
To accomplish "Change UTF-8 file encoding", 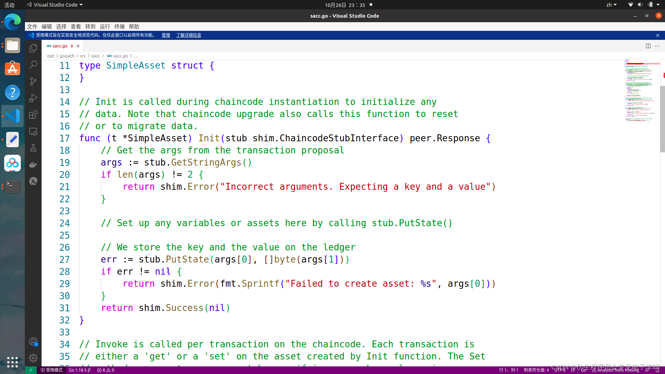I will click(560, 370).
